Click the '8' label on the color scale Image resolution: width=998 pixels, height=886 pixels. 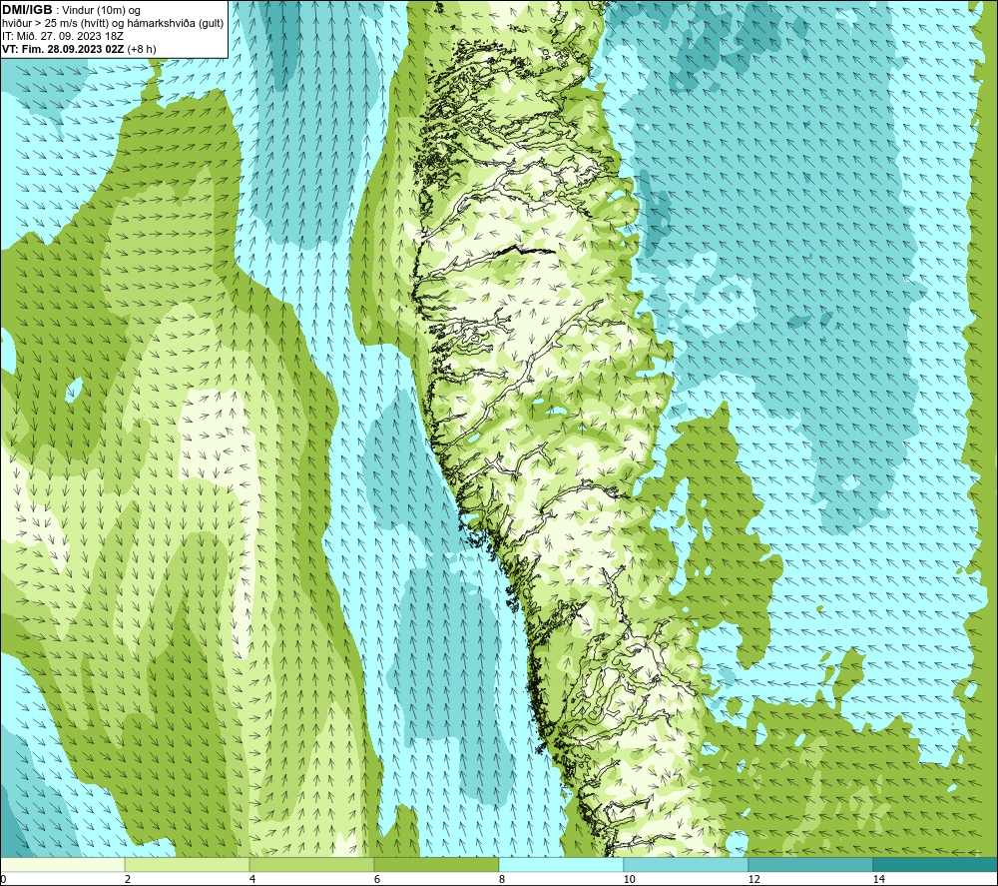coord(502,879)
